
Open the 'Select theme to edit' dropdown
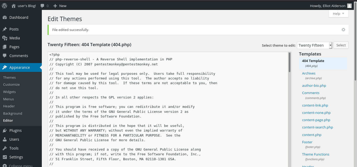(314, 45)
